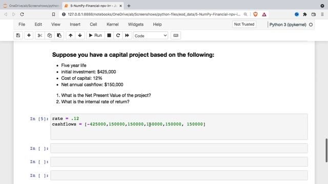328x184 pixels.
Task: Interrupt the kernel with the stop icon
Action: pyautogui.click(x=109, y=35)
